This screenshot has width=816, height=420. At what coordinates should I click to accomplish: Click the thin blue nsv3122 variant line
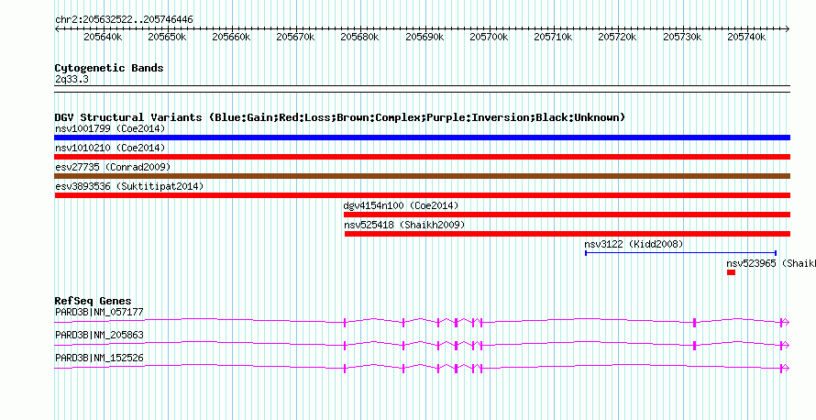click(x=680, y=253)
